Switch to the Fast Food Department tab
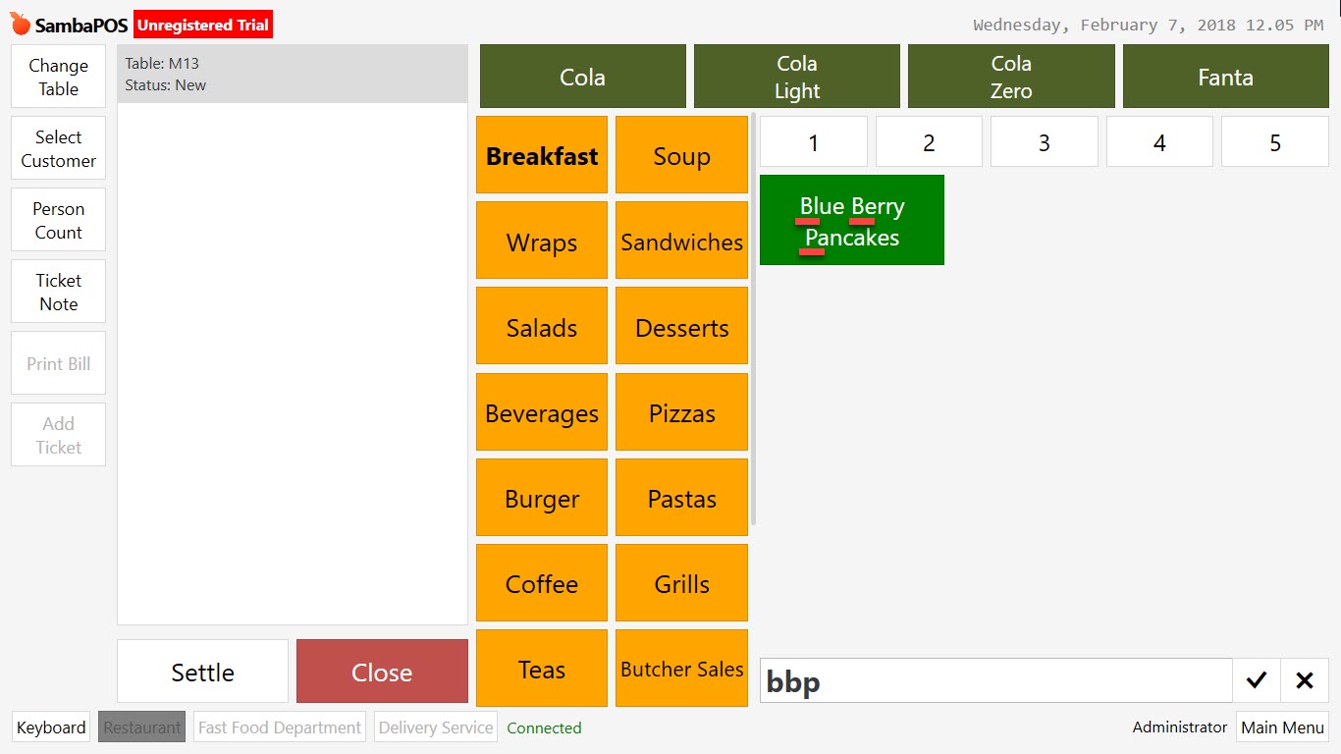 [x=279, y=727]
